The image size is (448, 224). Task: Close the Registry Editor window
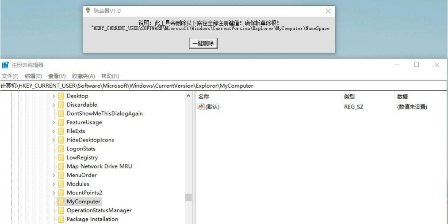(x=437, y=65)
